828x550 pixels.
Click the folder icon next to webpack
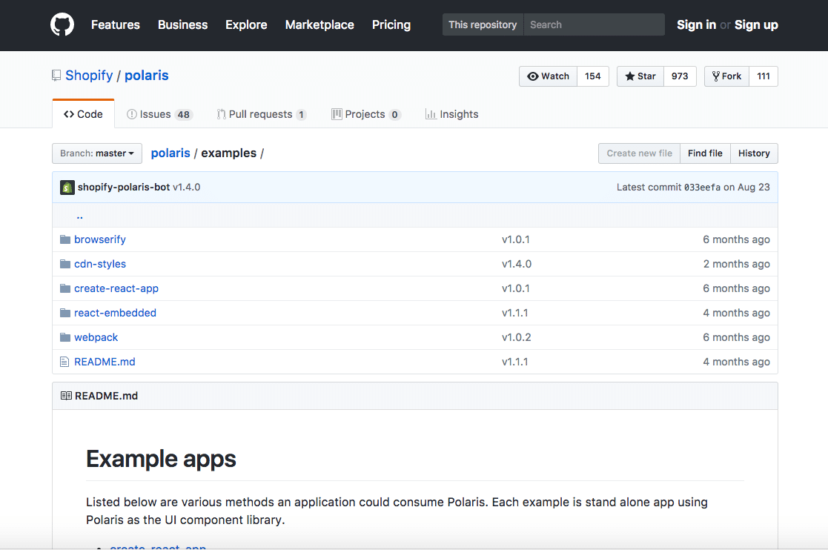65,337
